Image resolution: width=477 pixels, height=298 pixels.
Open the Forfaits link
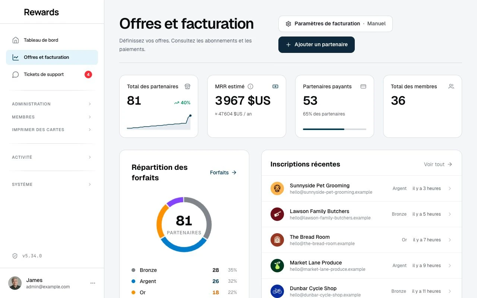coord(223,172)
